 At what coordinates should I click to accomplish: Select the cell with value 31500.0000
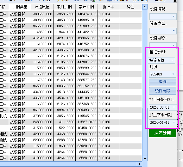(42, 128)
